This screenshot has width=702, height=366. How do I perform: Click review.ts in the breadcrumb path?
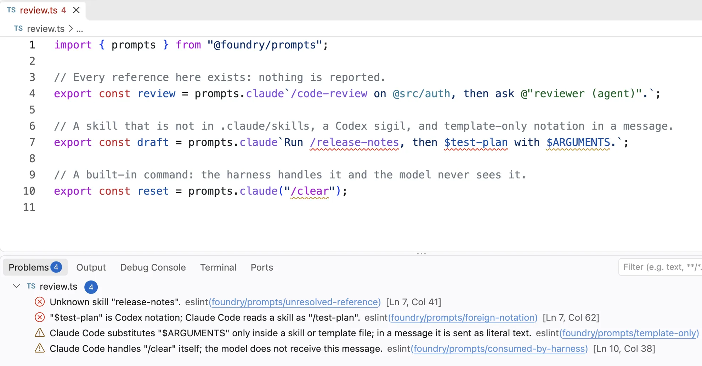click(46, 29)
